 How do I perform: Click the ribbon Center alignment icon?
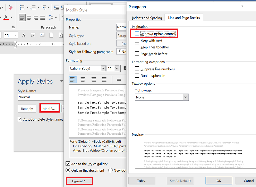tap(29, 17)
